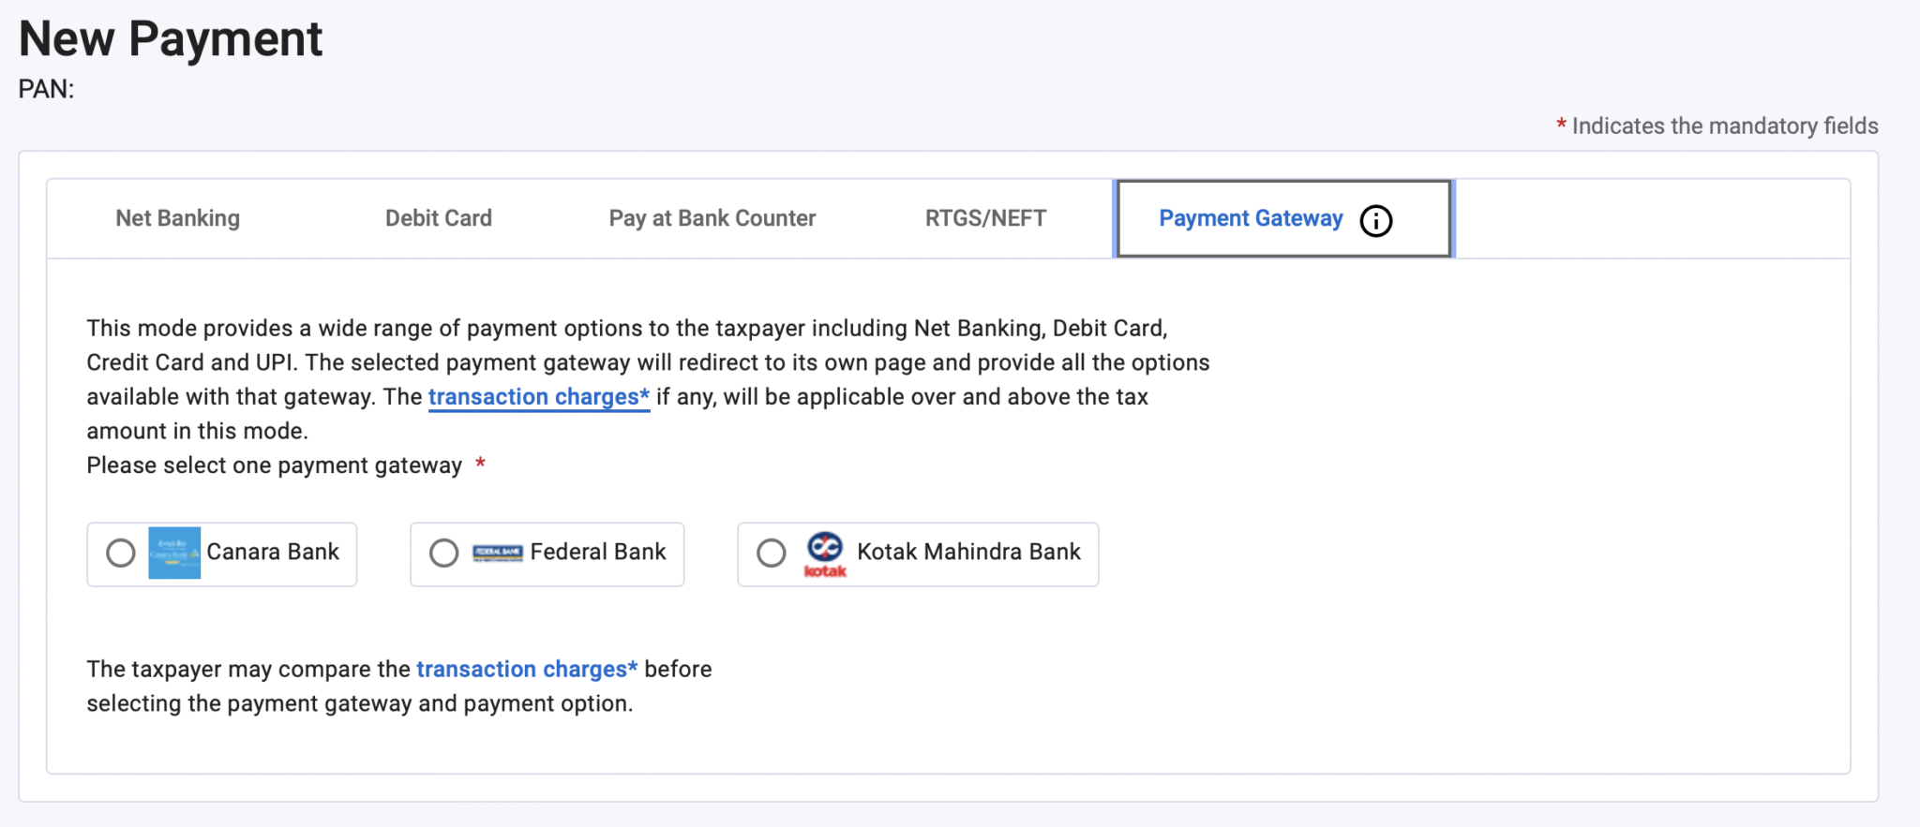Screen dimensions: 1920x827
Task: Select the Canara Bank radio button
Action: click(x=121, y=554)
